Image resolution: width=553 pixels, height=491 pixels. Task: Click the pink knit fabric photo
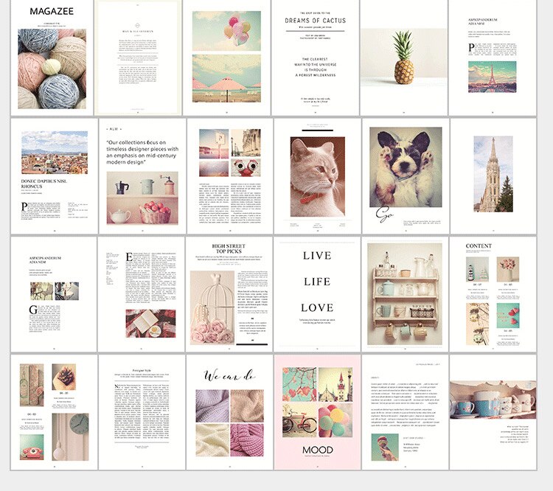pos(247,440)
